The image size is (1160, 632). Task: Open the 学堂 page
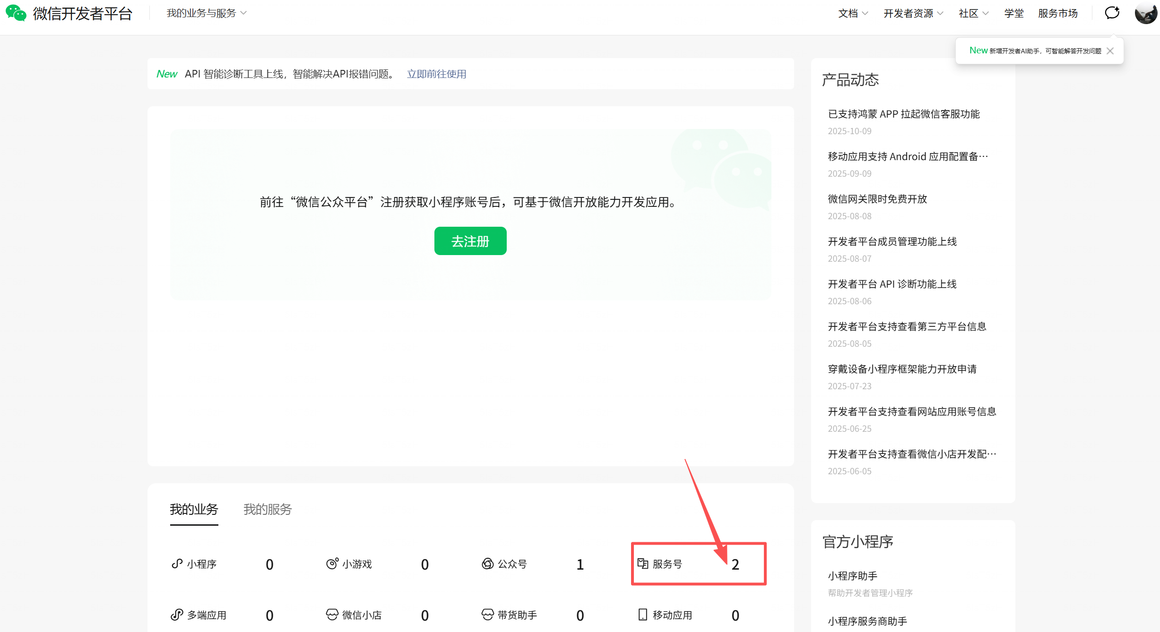point(1014,13)
